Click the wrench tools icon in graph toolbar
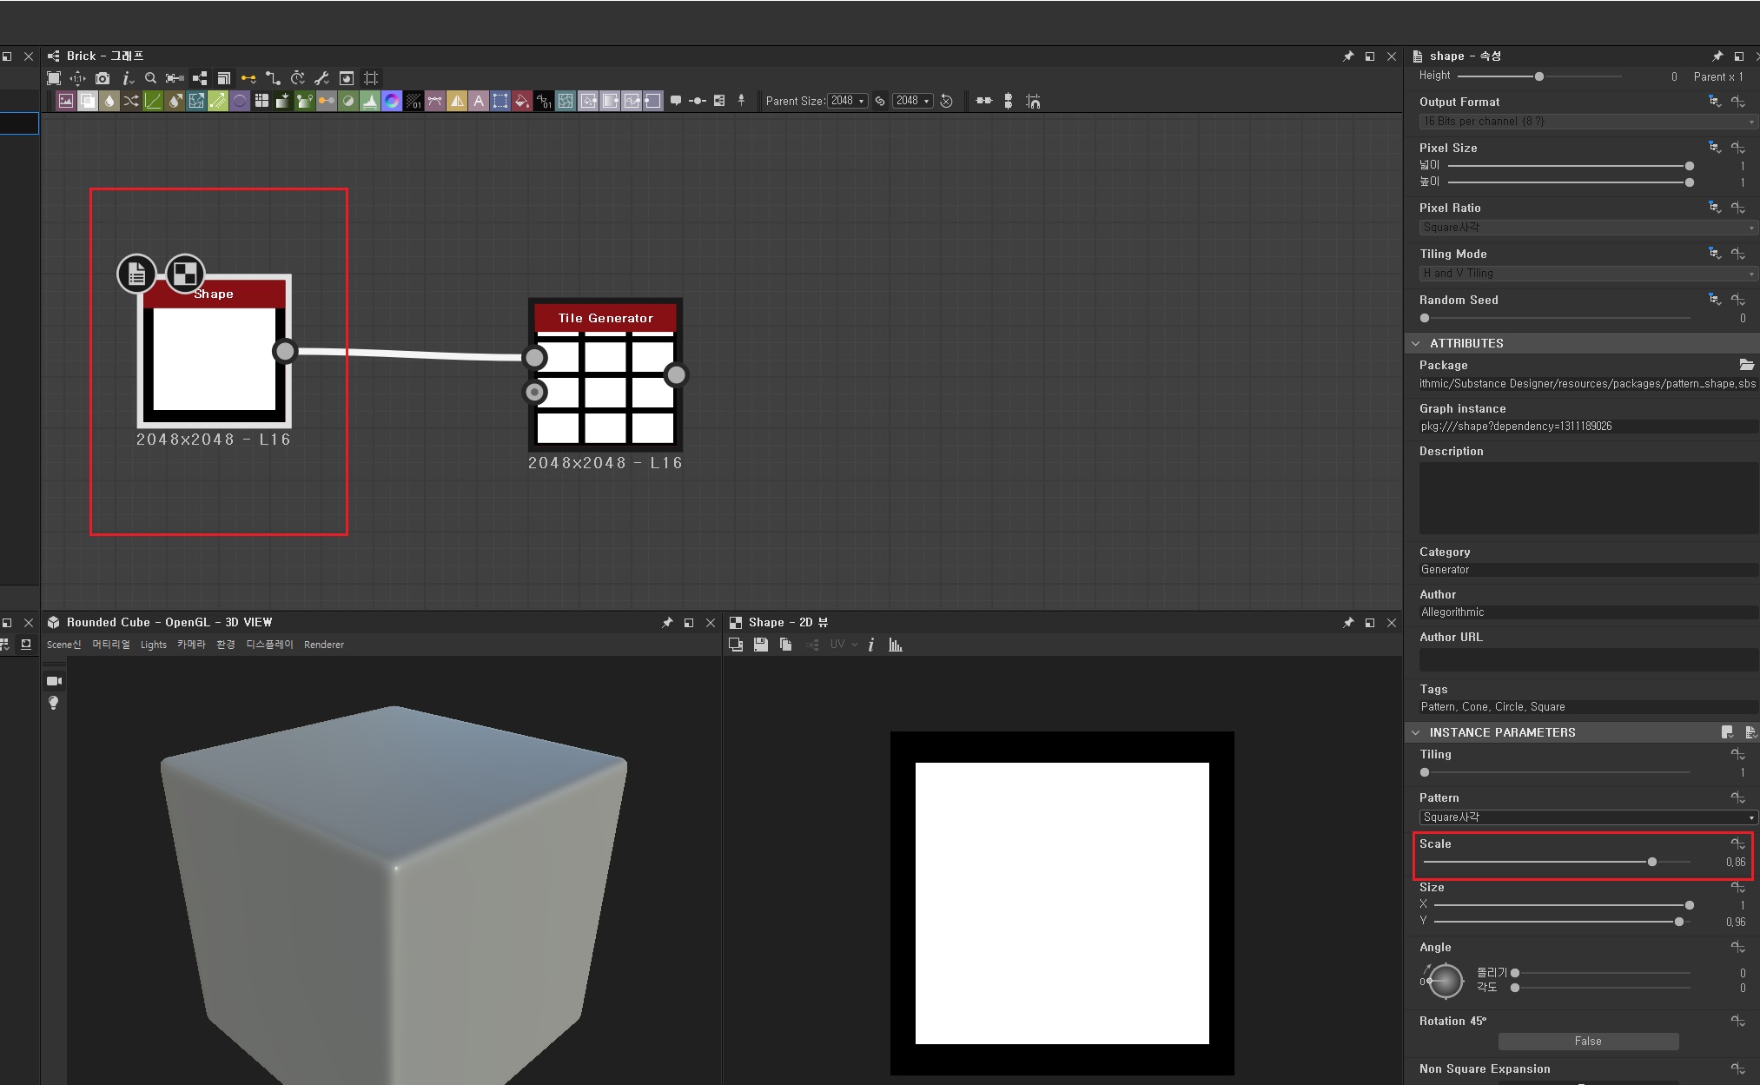Image resolution: width=1760 pixels, height=1085 pixels. coord(321,78)
